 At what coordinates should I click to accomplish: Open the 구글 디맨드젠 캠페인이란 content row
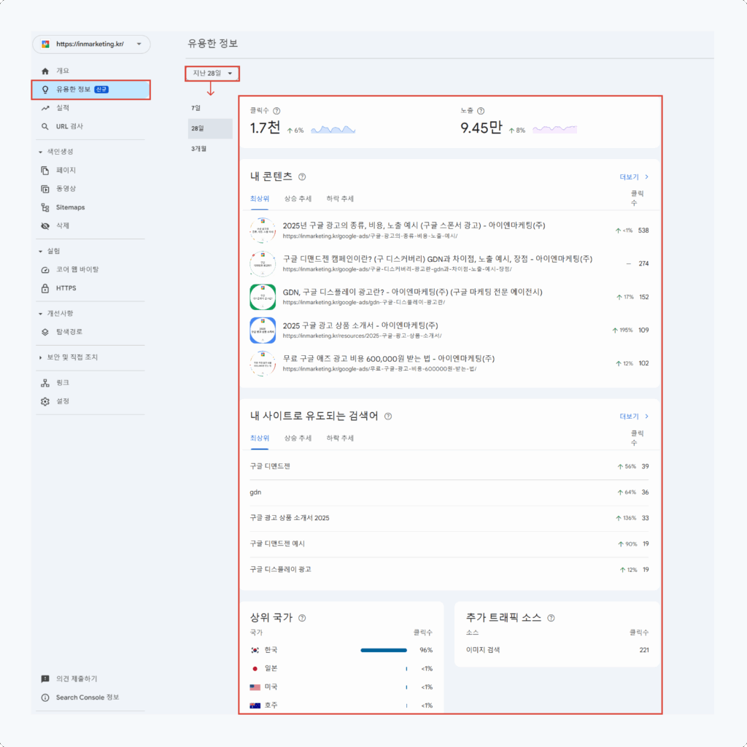click(x=449, y=263)
